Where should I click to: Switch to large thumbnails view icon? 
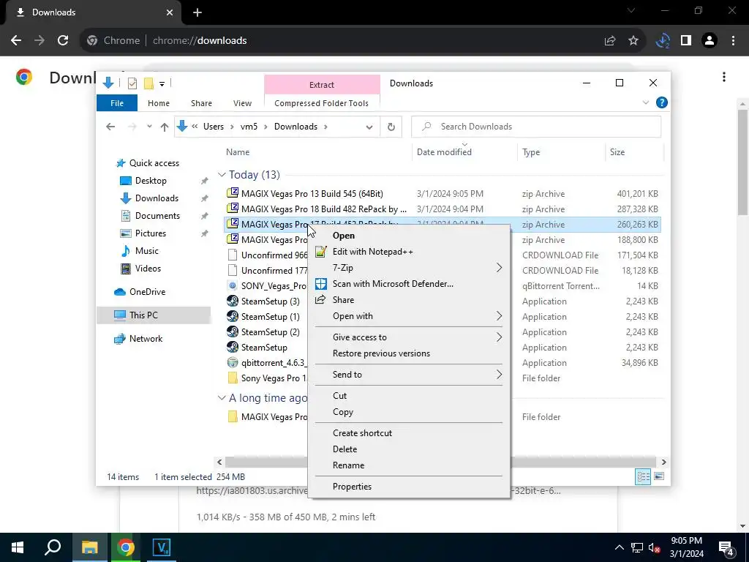click(x=659, y=476)
